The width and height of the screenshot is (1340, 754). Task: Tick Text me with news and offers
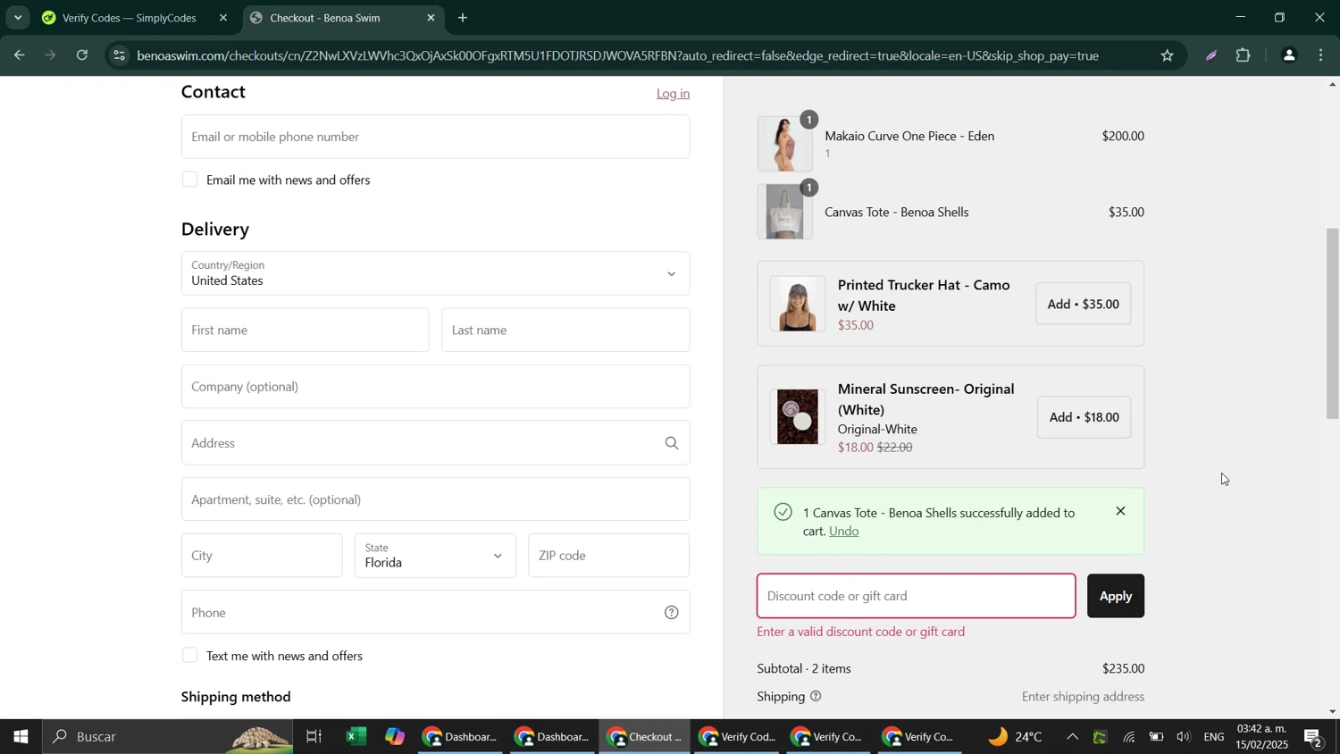pos(189,656)
